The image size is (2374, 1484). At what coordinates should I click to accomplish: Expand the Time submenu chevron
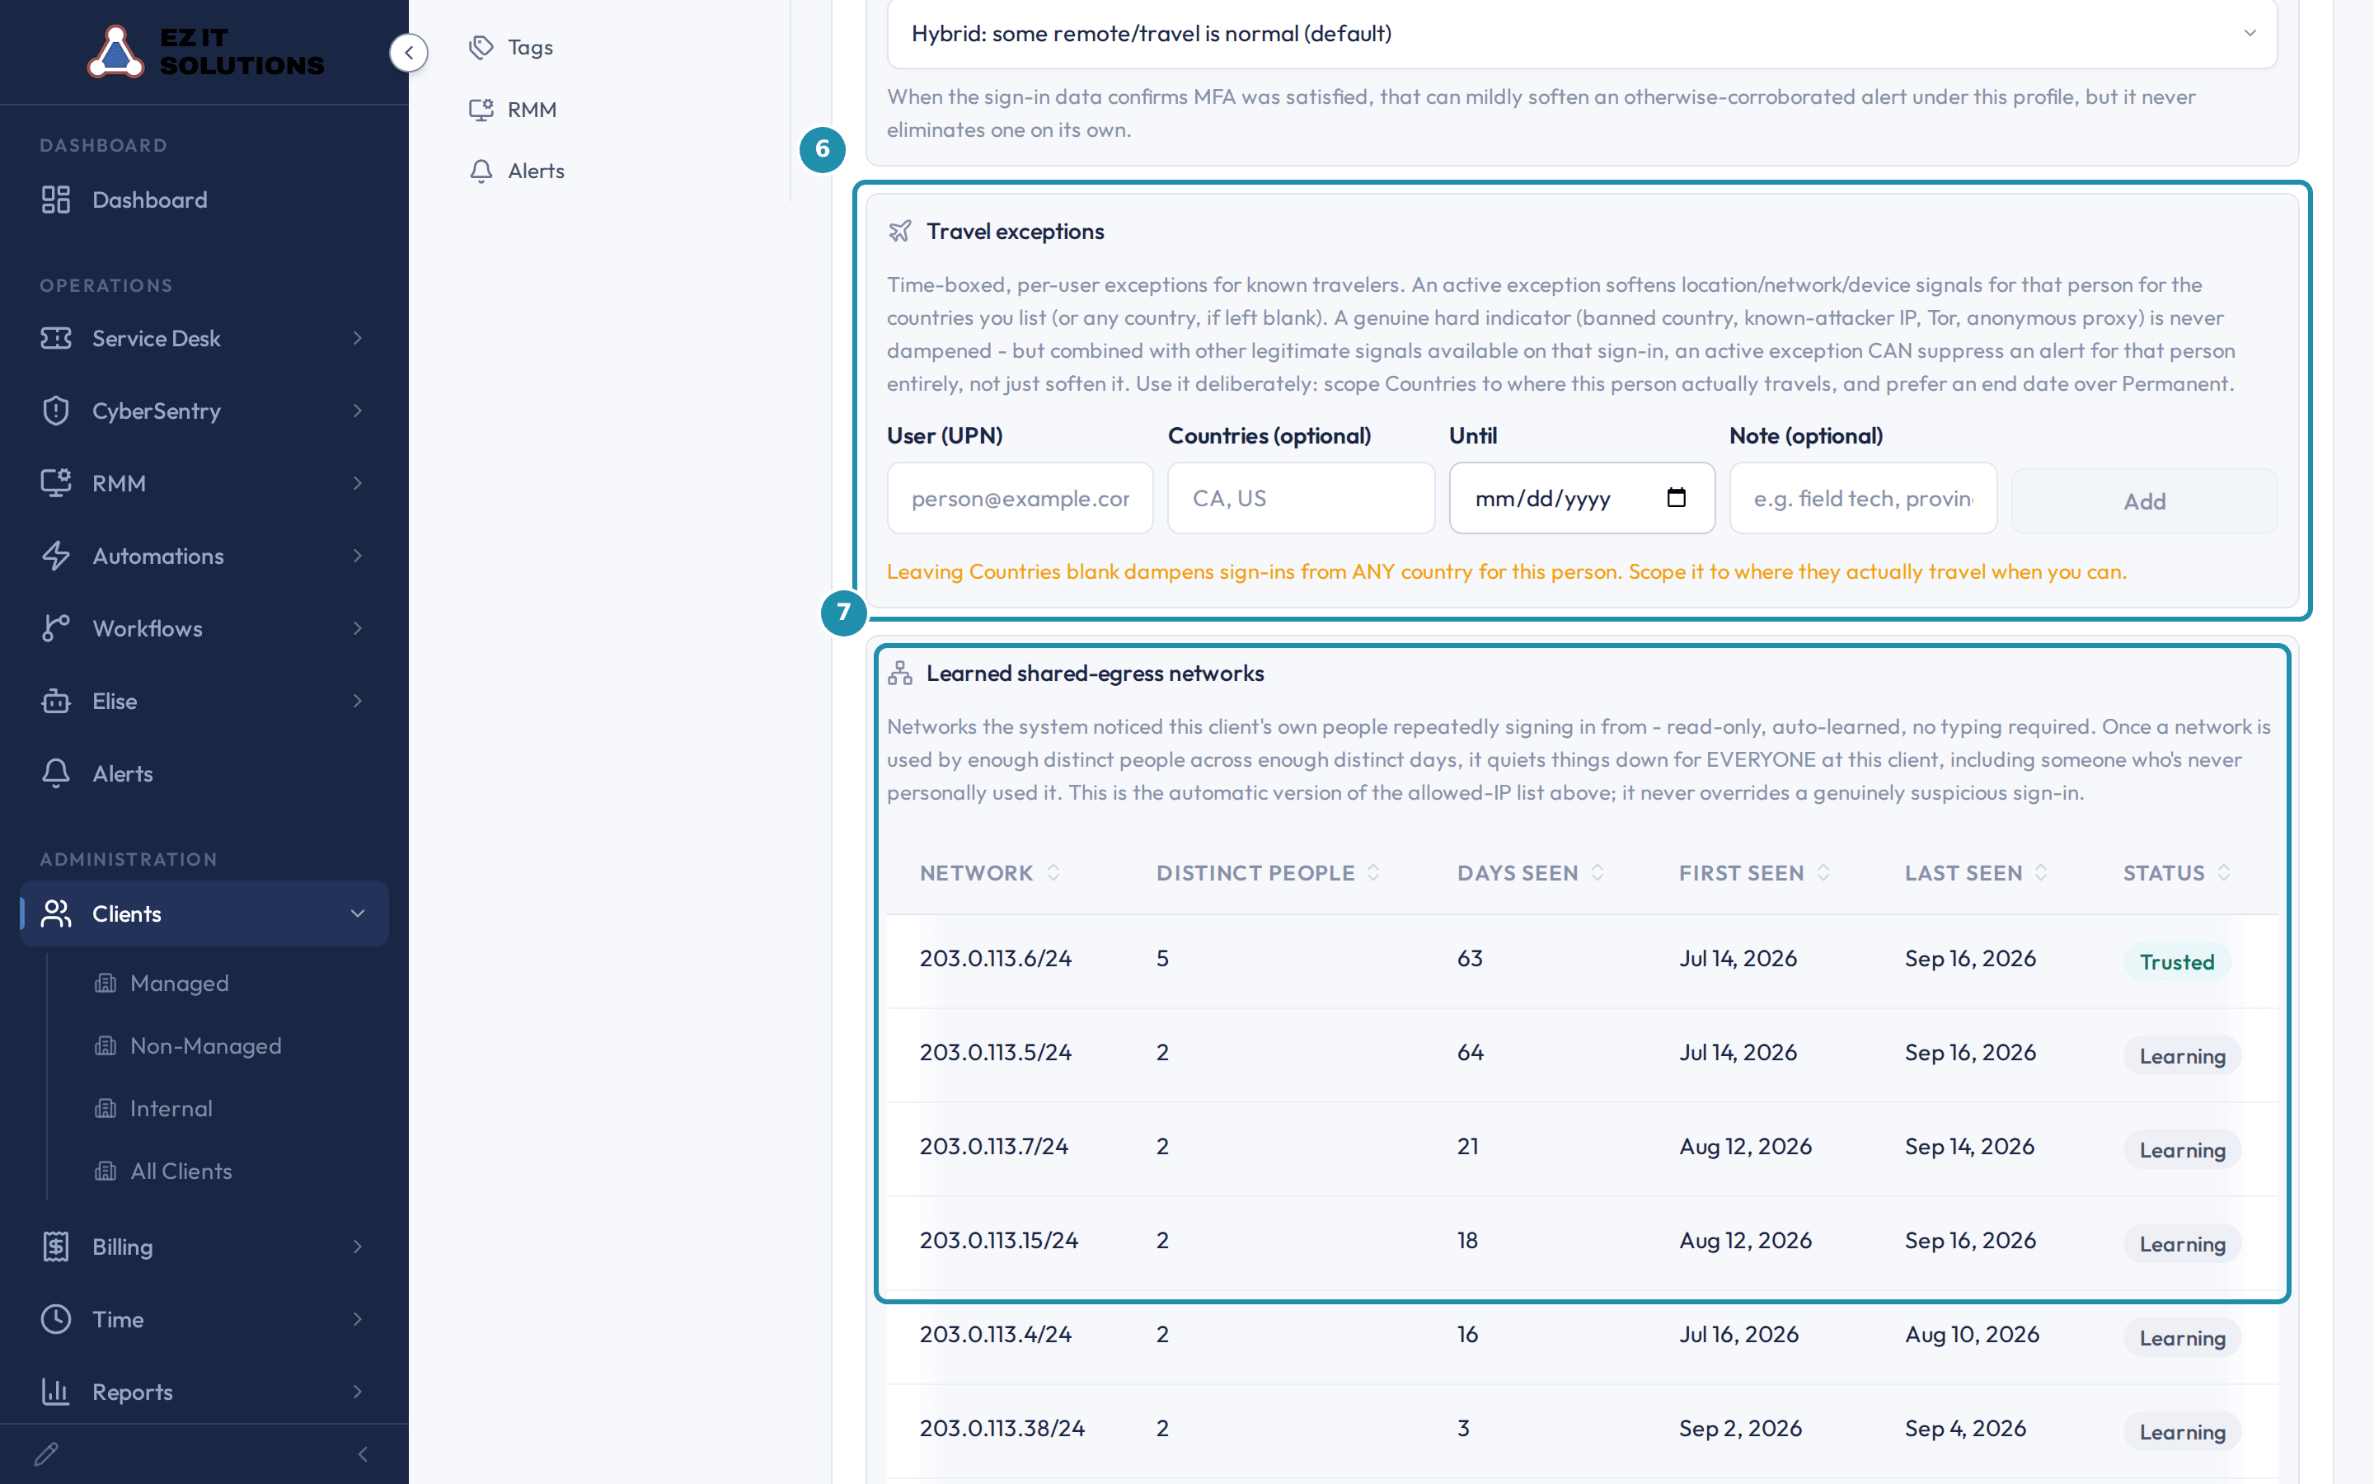[358, 1320]
